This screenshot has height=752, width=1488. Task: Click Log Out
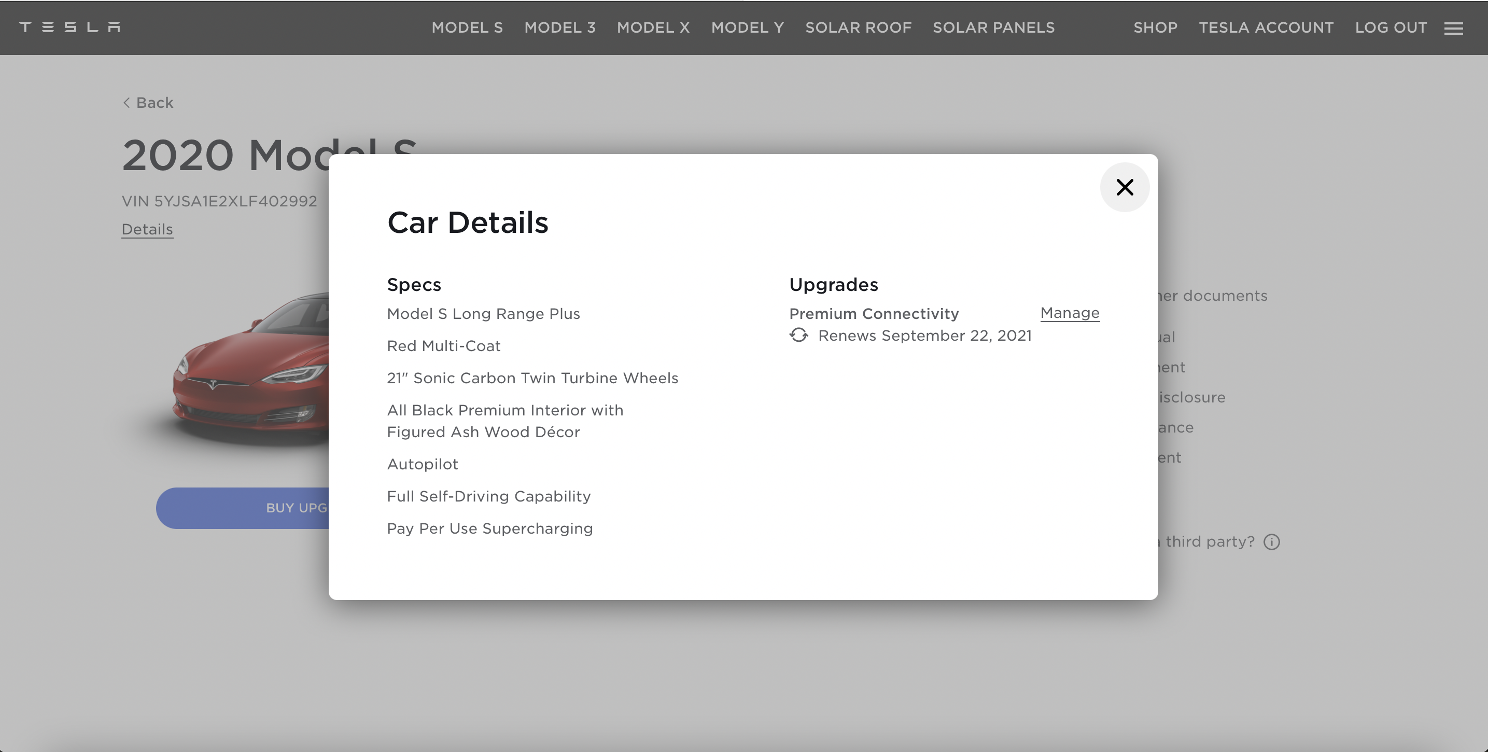1391,27
